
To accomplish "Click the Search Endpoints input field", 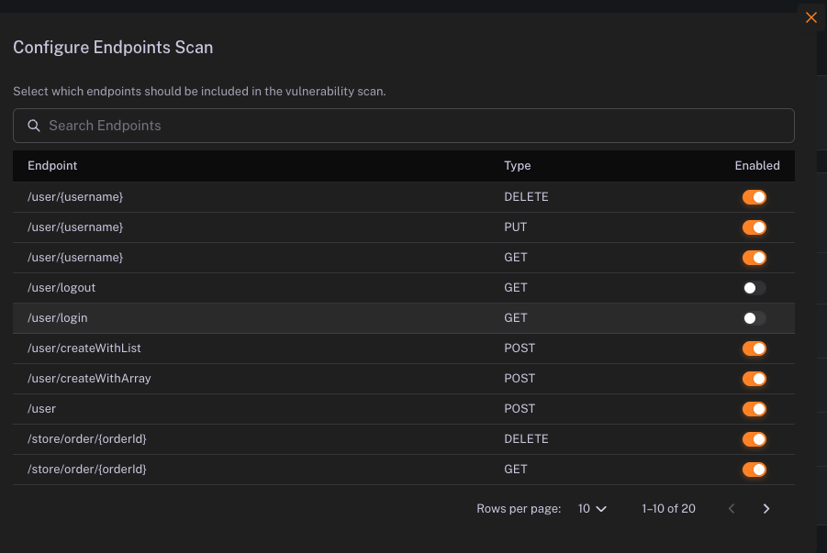I will coord(404,126).
